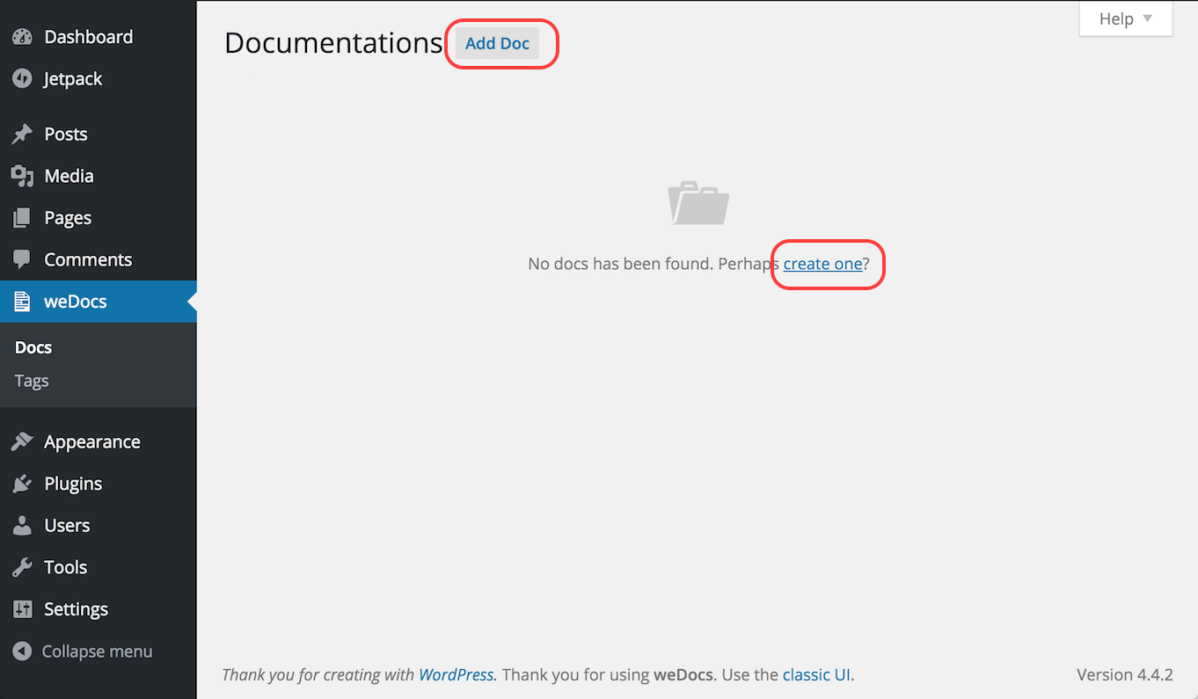Click the weDocs document icon
1198x699 pixels.
[x=21, y=301]
